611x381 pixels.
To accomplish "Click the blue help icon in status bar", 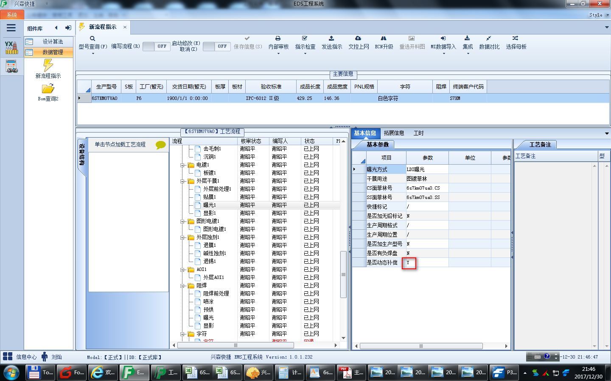I will (x=547, y=356).
